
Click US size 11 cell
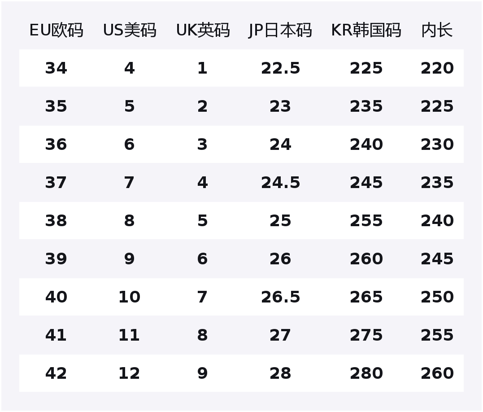click(129, 335)
